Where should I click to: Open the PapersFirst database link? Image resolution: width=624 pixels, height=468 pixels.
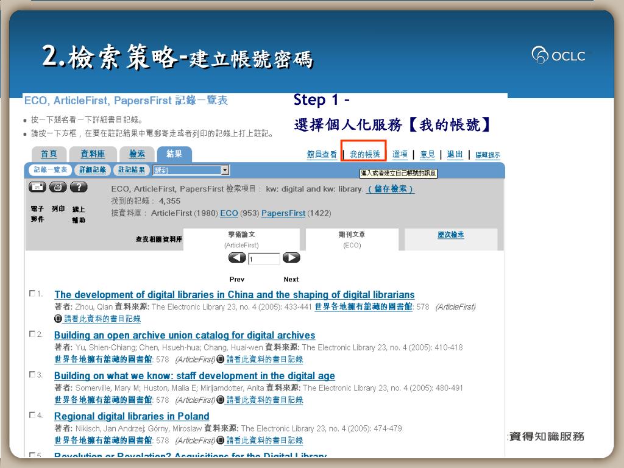283,213
